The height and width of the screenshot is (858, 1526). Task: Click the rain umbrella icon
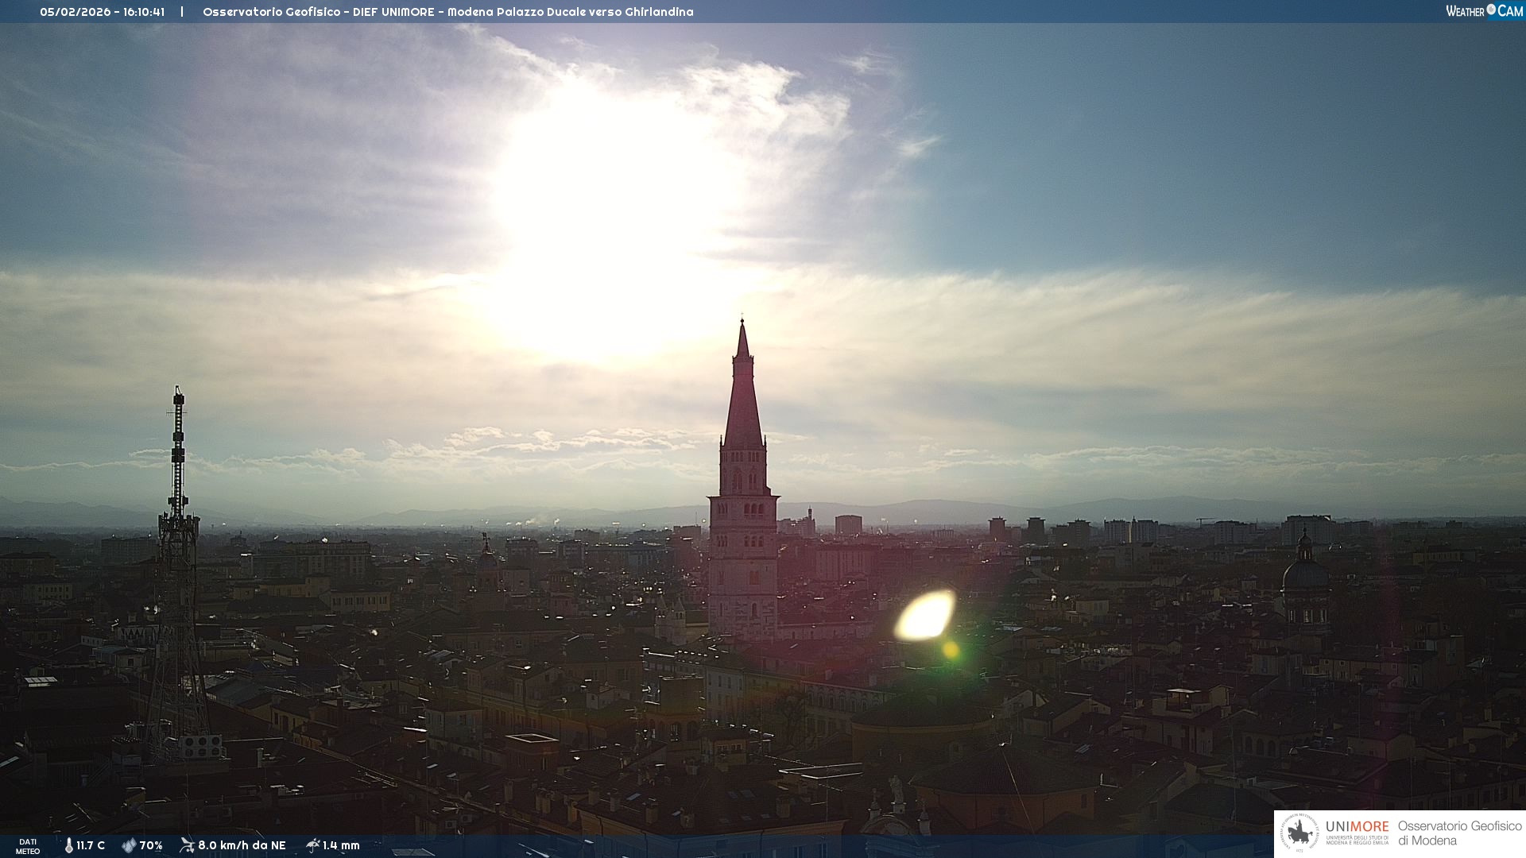(312, 845)
